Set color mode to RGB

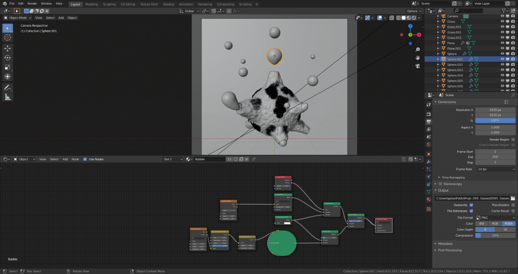pyautogui.click(x=495, y=223)
